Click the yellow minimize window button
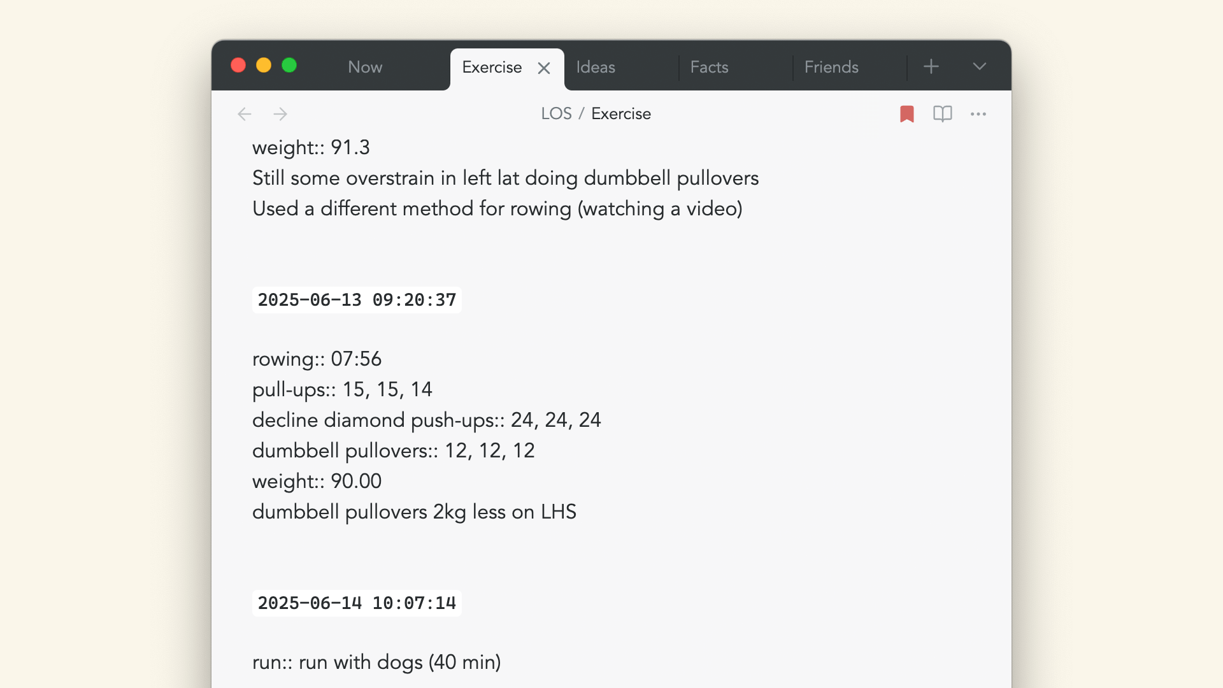The image size is (1223, 688). 264,65
